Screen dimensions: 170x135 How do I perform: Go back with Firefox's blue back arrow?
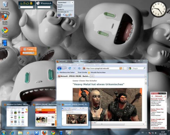tap(59, 68)
